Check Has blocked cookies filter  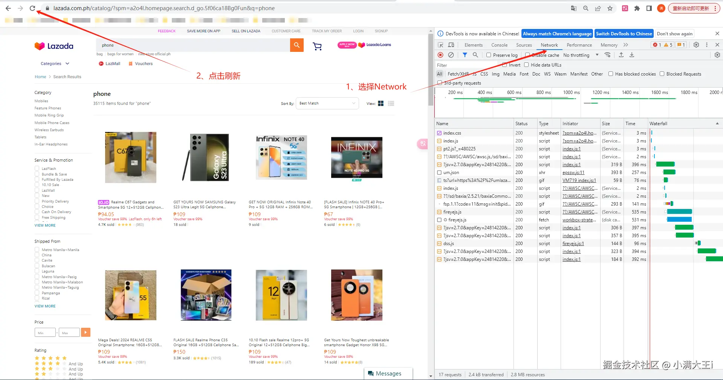(611, 74)
